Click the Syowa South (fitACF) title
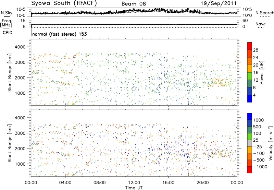The height and width of the screenshot is (190, 274). (64, 3)
